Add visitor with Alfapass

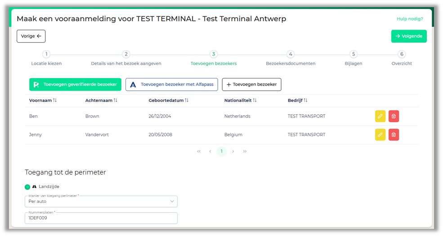pos(171,84)
